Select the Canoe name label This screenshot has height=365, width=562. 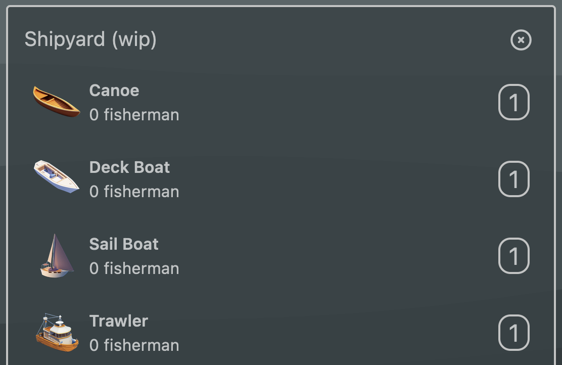tap(114, 90)
